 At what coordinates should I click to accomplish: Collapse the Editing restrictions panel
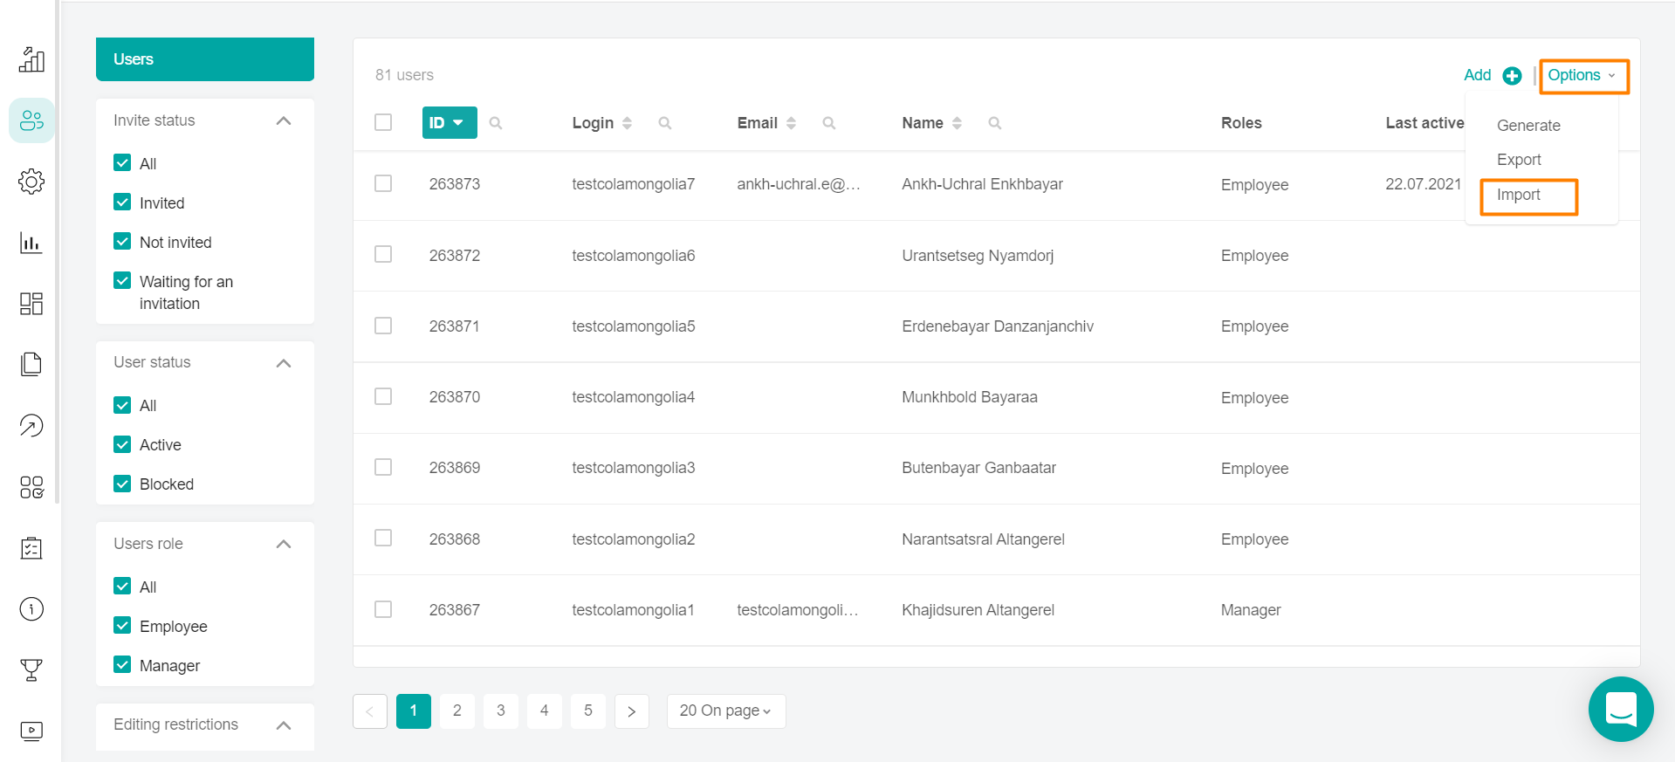pos(284,725)
